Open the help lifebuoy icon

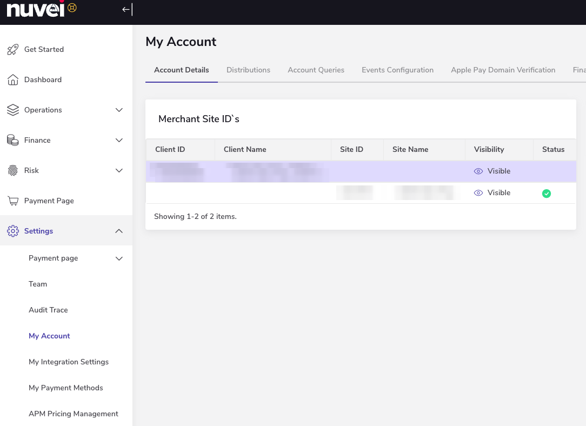72,8
